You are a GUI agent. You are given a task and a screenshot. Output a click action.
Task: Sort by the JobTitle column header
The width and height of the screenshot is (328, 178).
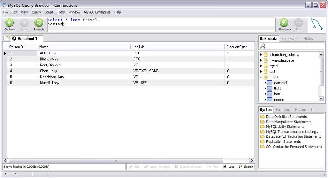tap(177, 47)
